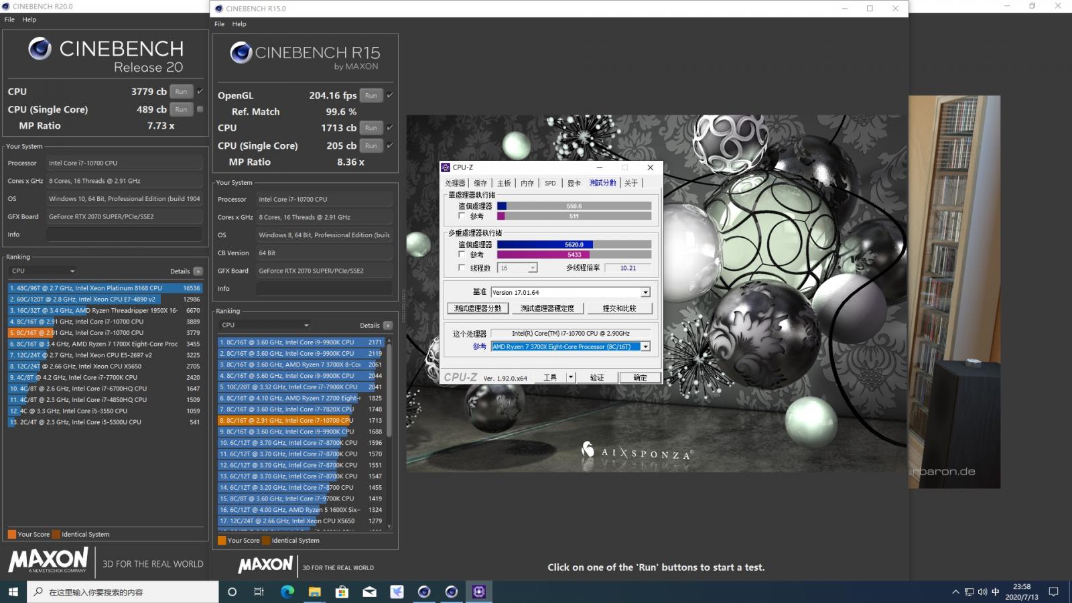Open reference processor AMD Ryzen dropdown
The height and width of the screenshot is (603, 1072).
click(570, 346)
